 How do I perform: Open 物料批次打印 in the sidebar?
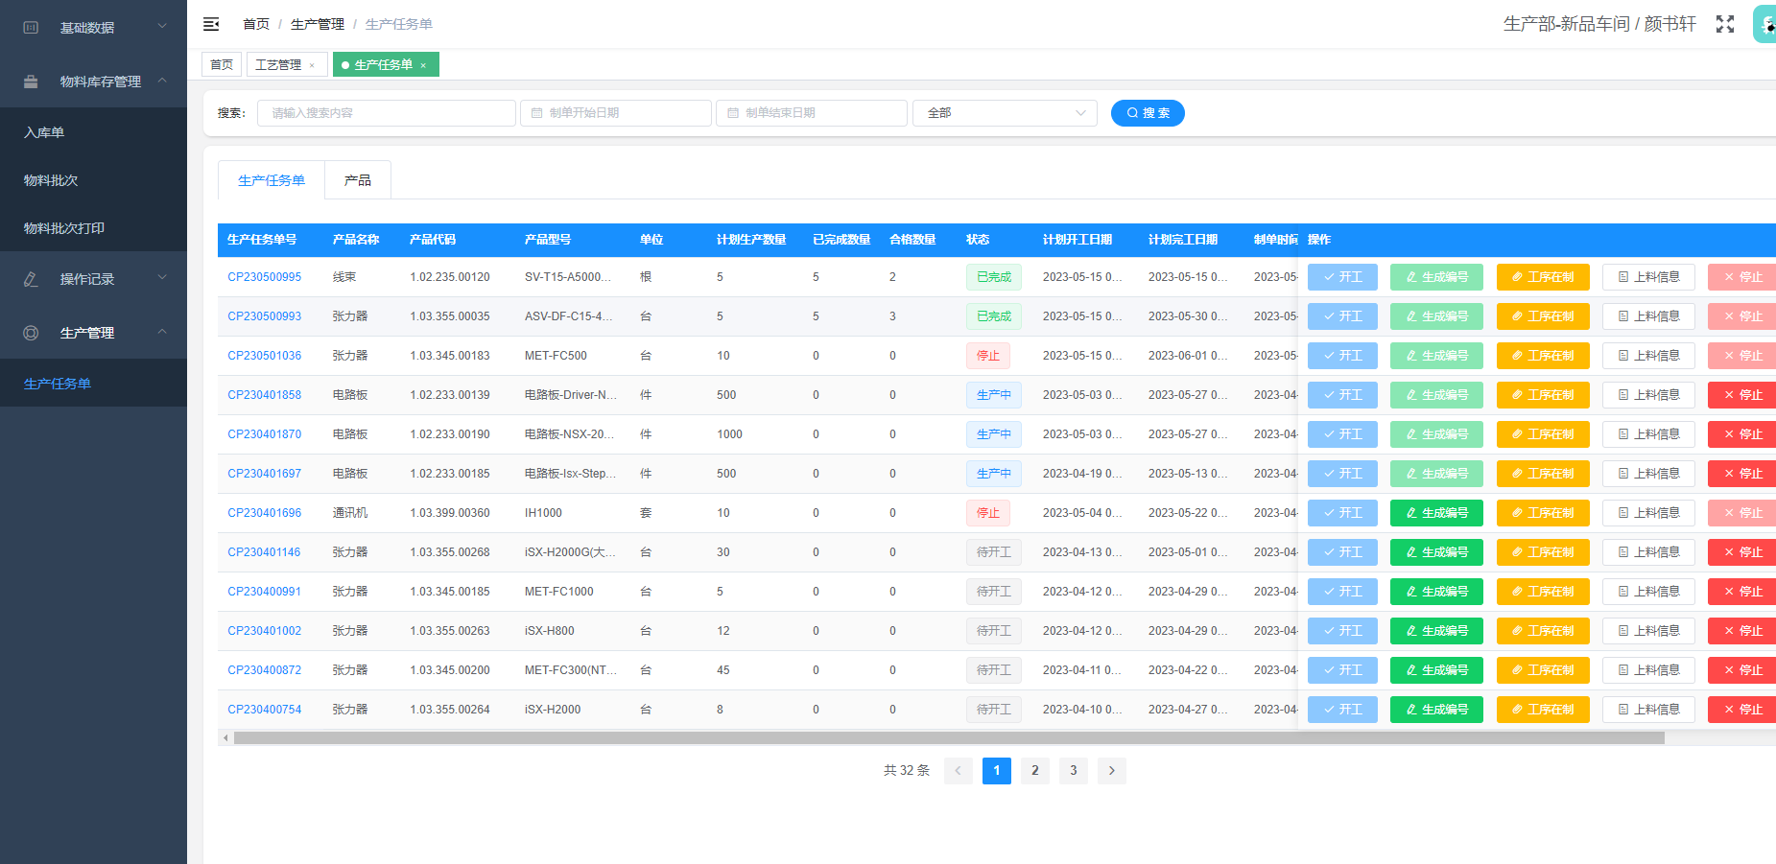pos(93,228)
